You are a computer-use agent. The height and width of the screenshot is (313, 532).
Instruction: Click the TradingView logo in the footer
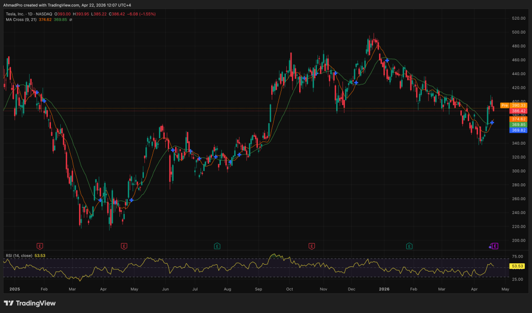pyautogui.click(x=30, y=303)
